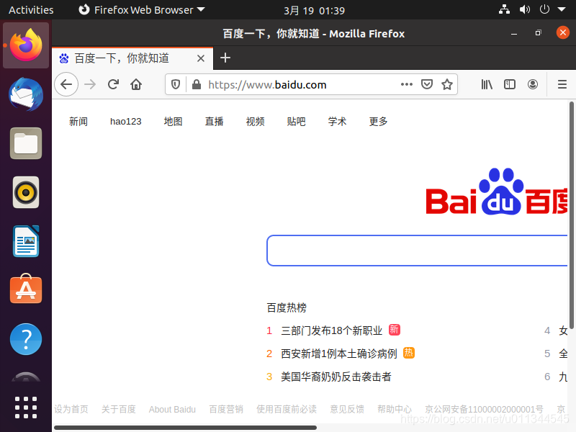Open the page actions ellipsis menu
576x432 pixels.
(407, 84)
